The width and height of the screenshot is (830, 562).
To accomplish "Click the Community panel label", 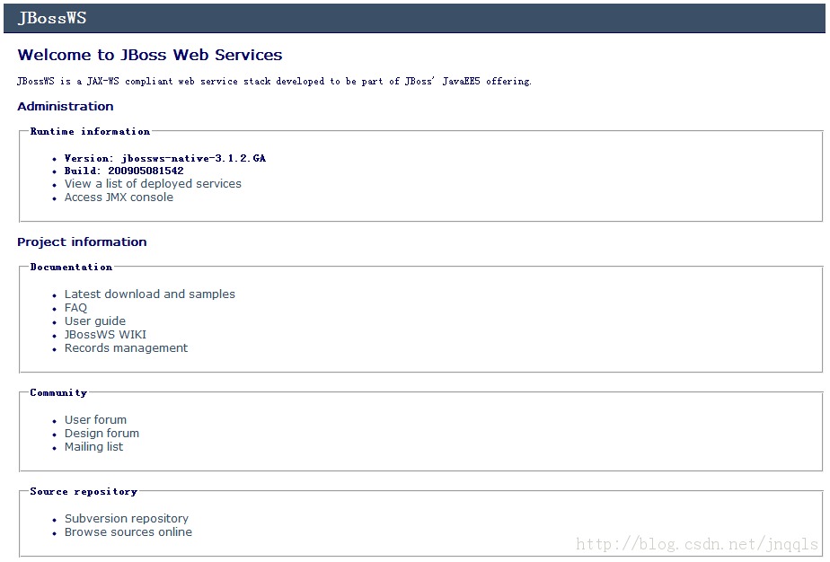I will (58, 392).
